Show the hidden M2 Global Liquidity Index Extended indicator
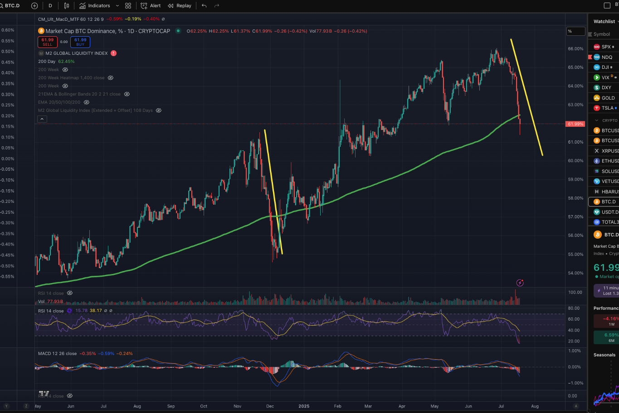The width and height of the screenshot is (619, 413). pos(158,110)
